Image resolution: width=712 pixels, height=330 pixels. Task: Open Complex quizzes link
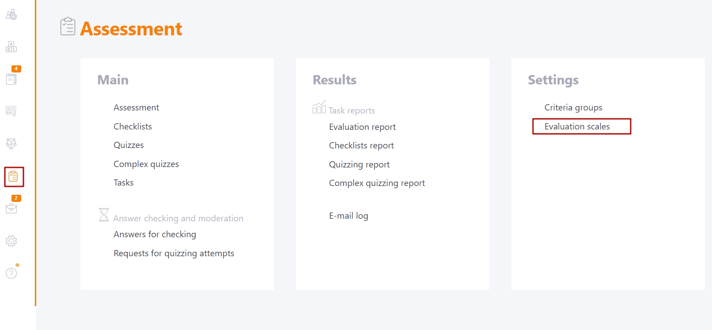point(146,164)
